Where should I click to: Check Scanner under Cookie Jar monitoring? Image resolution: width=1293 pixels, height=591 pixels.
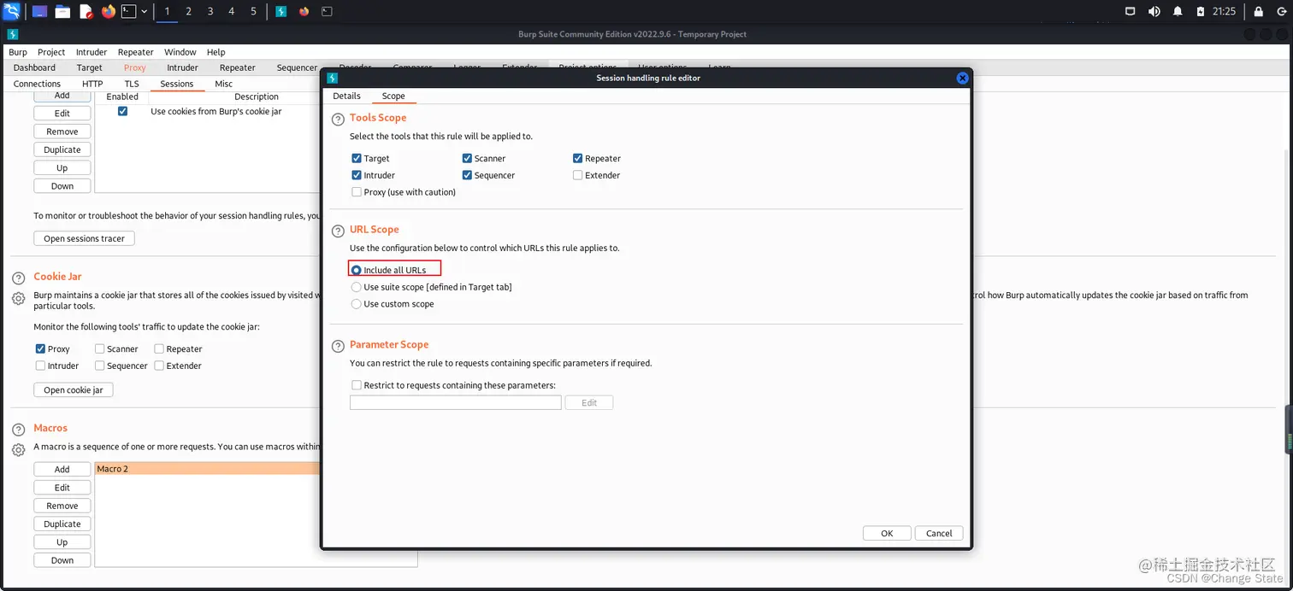pyautogui.click(x=100, y=348)
